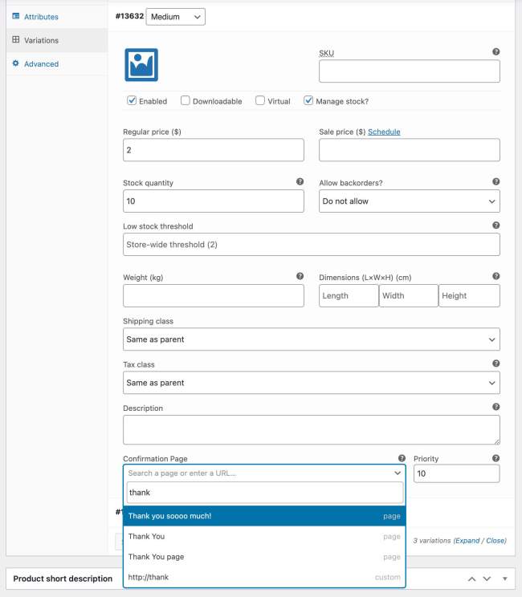Open the Allow backorders dropdown
The height and width of the screenshot is (597, 522).
click(x=409, y=201)
